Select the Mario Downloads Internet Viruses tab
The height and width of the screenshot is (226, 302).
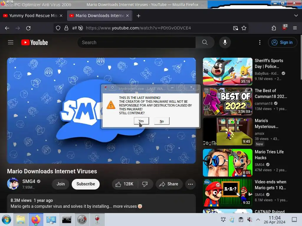point(99,16)
